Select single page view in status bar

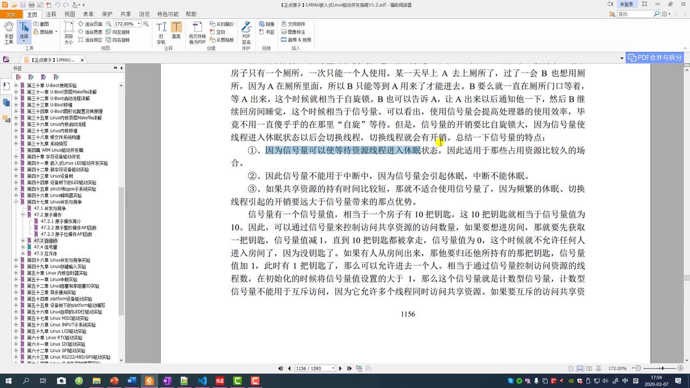(x=571, y=368)
